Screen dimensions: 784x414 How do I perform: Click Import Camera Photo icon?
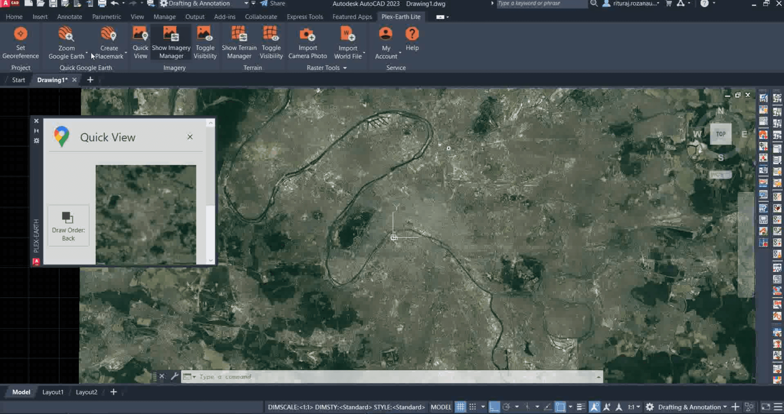[x=307, y=34]
